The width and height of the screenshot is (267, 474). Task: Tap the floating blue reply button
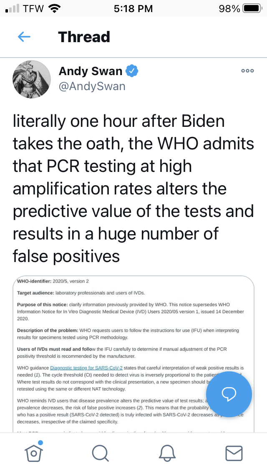point(229,393)
